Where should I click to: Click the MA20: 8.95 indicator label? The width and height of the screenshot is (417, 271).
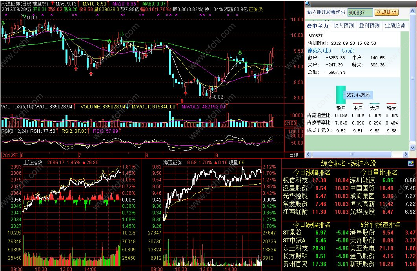(x=124, y=4)
